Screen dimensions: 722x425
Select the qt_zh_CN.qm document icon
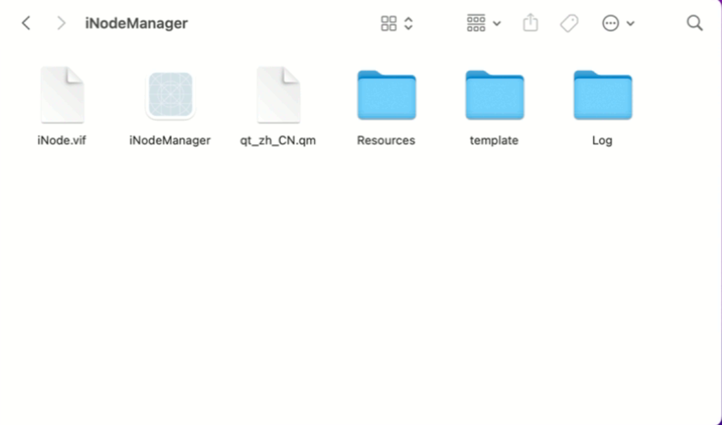tap(279, 95)
